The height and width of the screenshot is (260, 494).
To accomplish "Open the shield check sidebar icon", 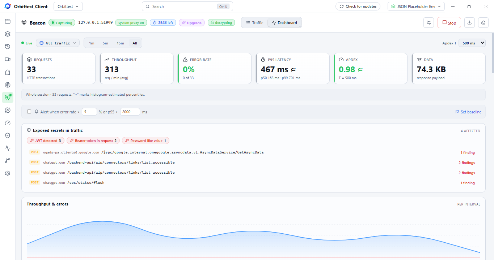I will tap(8, 135).
